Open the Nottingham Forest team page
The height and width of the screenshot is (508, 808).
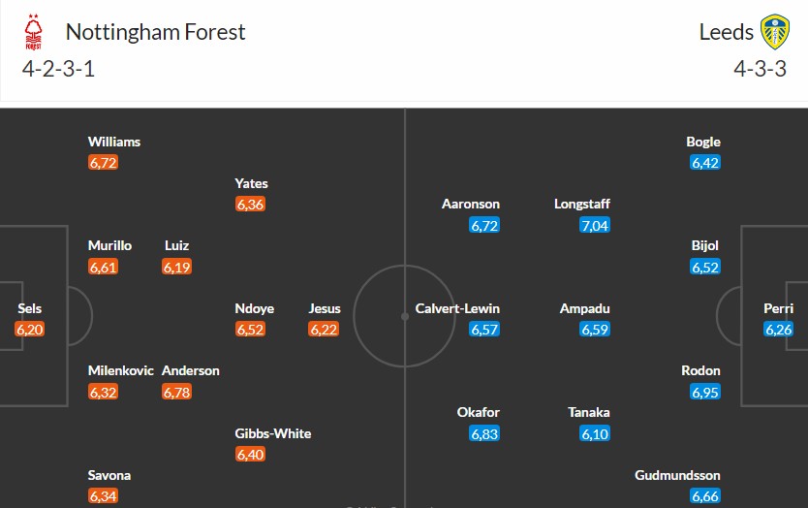coord(155,32)
